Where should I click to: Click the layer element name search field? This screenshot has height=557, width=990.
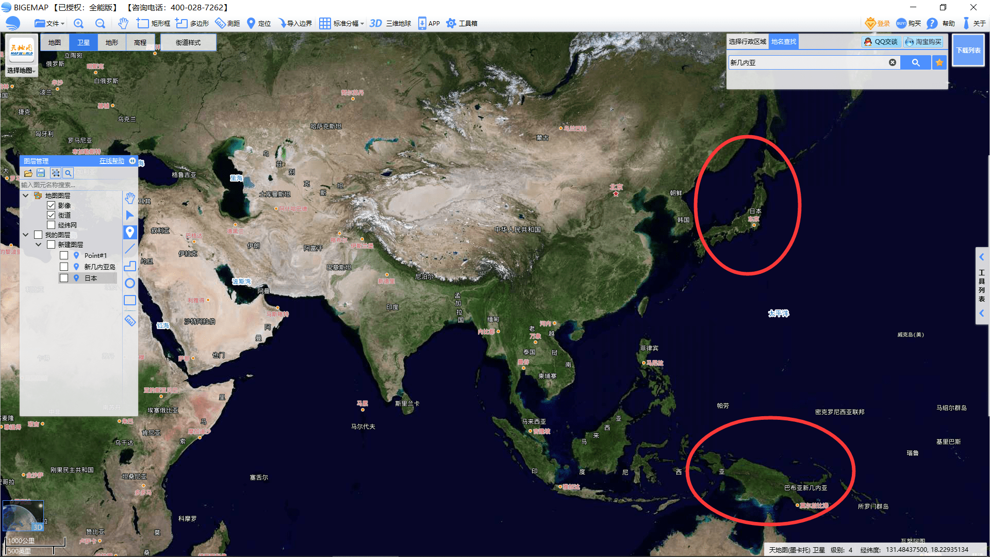pos(71,185)
